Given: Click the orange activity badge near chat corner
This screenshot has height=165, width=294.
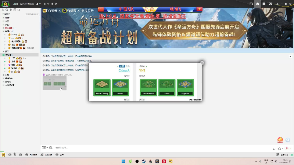Looking at the screenshot, I should click(280, 140).
